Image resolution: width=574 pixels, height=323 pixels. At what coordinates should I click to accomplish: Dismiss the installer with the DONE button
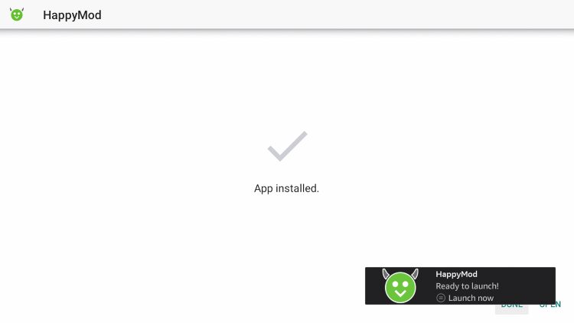point(511,308)
